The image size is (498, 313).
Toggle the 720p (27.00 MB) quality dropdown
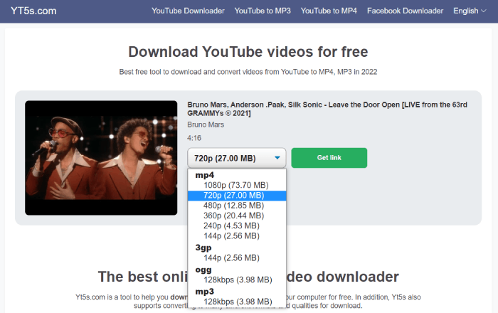(237, 158)
